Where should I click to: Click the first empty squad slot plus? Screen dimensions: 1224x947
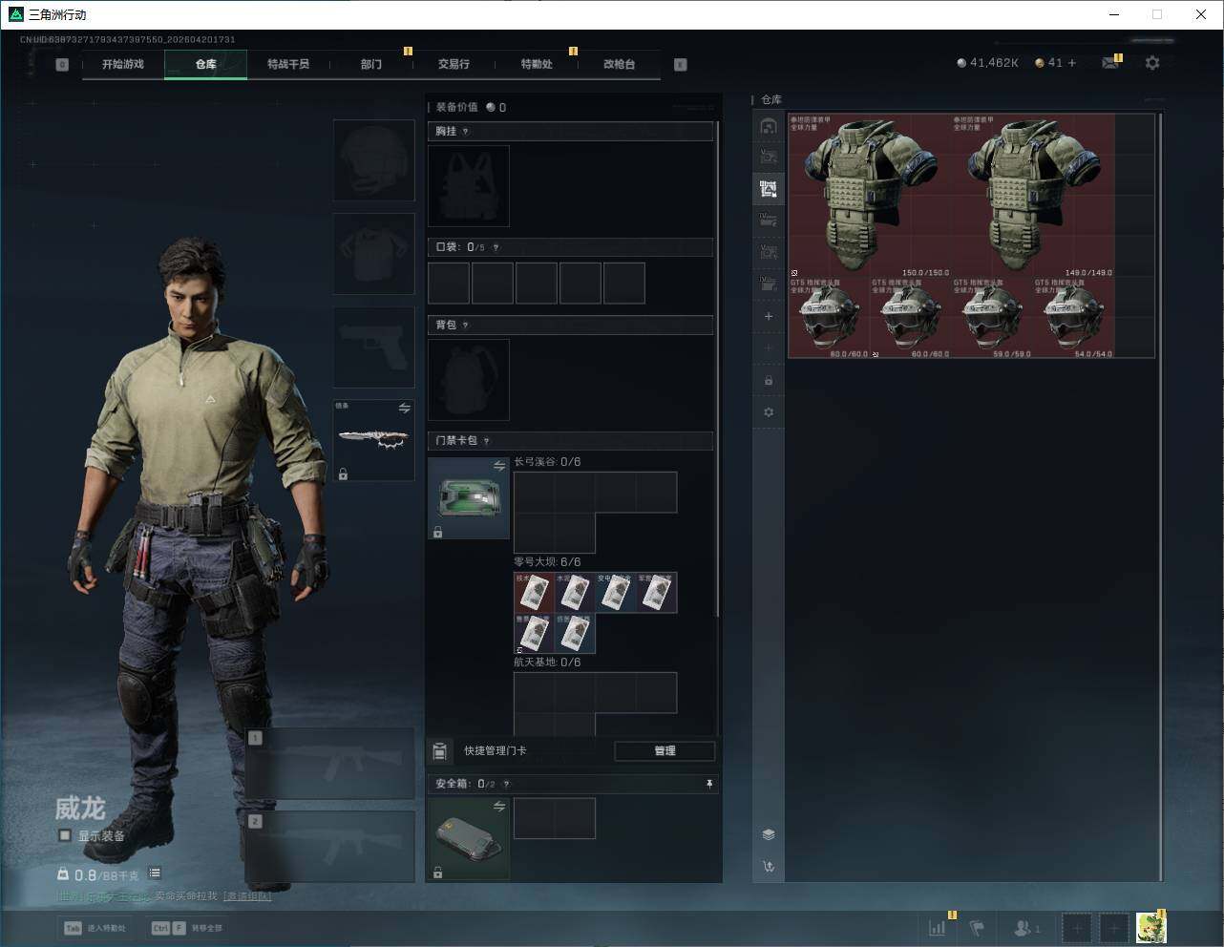pos(1076,927)
